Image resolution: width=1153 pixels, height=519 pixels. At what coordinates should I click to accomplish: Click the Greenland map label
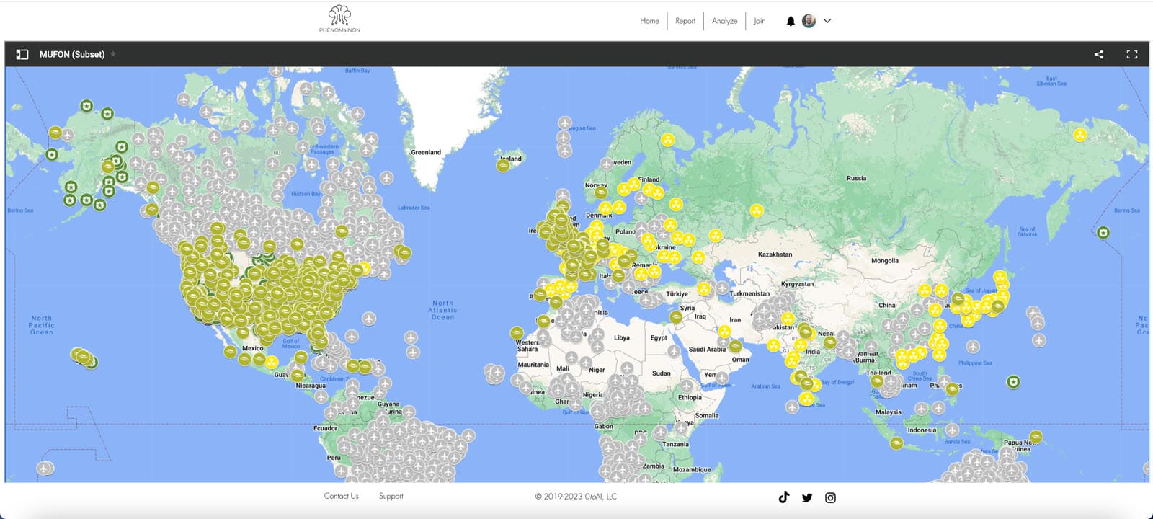coord(426,152)
